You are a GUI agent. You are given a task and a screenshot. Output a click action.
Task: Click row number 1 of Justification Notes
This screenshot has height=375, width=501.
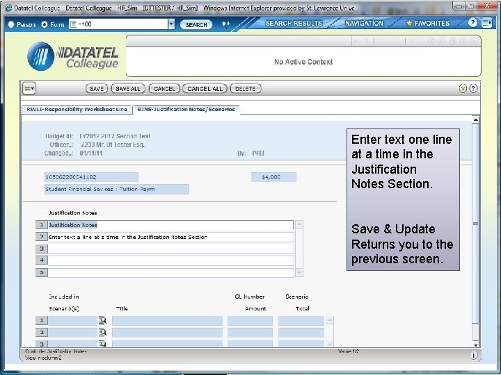pos(42,225)
